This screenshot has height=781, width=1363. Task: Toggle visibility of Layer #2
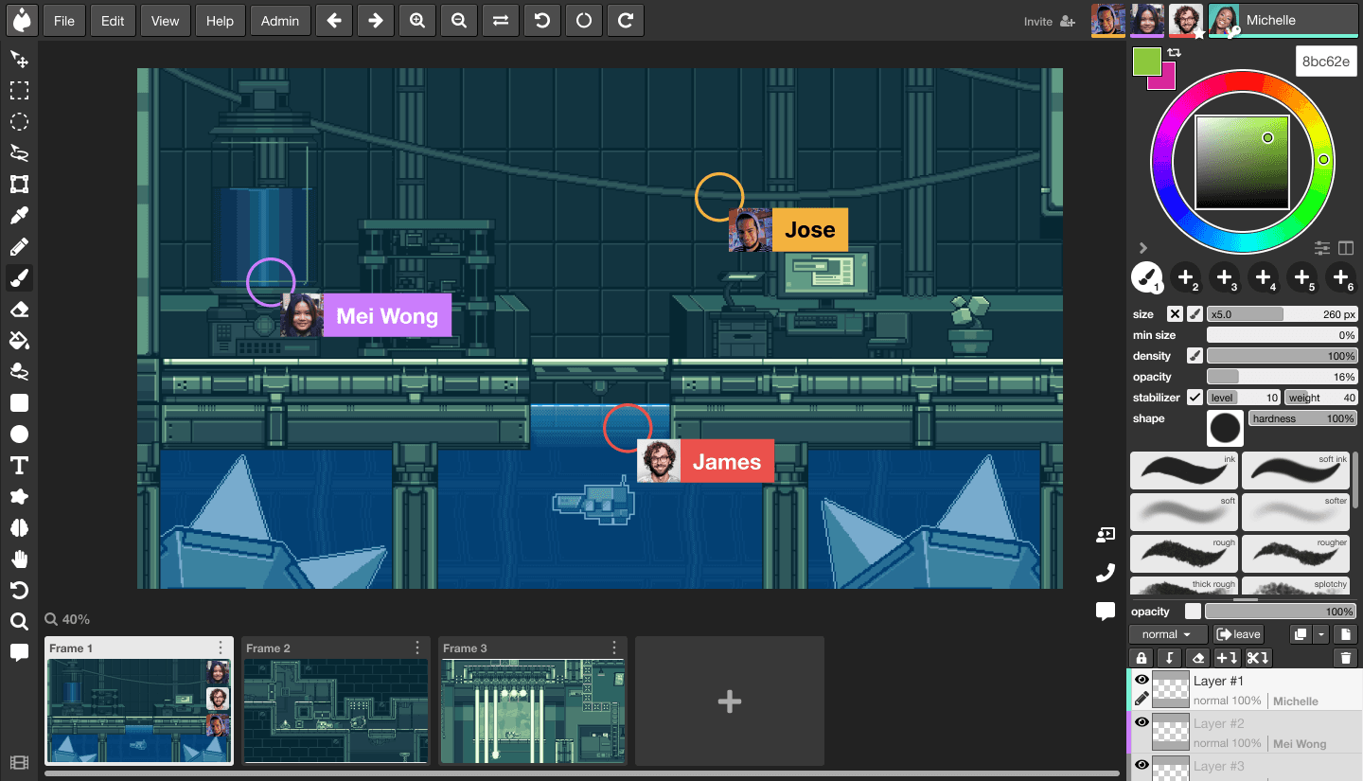tap(1142, 722)
